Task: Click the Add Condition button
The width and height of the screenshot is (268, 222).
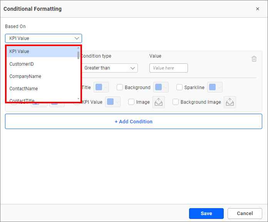Action: pyautogui.click(x=134, y=121)
